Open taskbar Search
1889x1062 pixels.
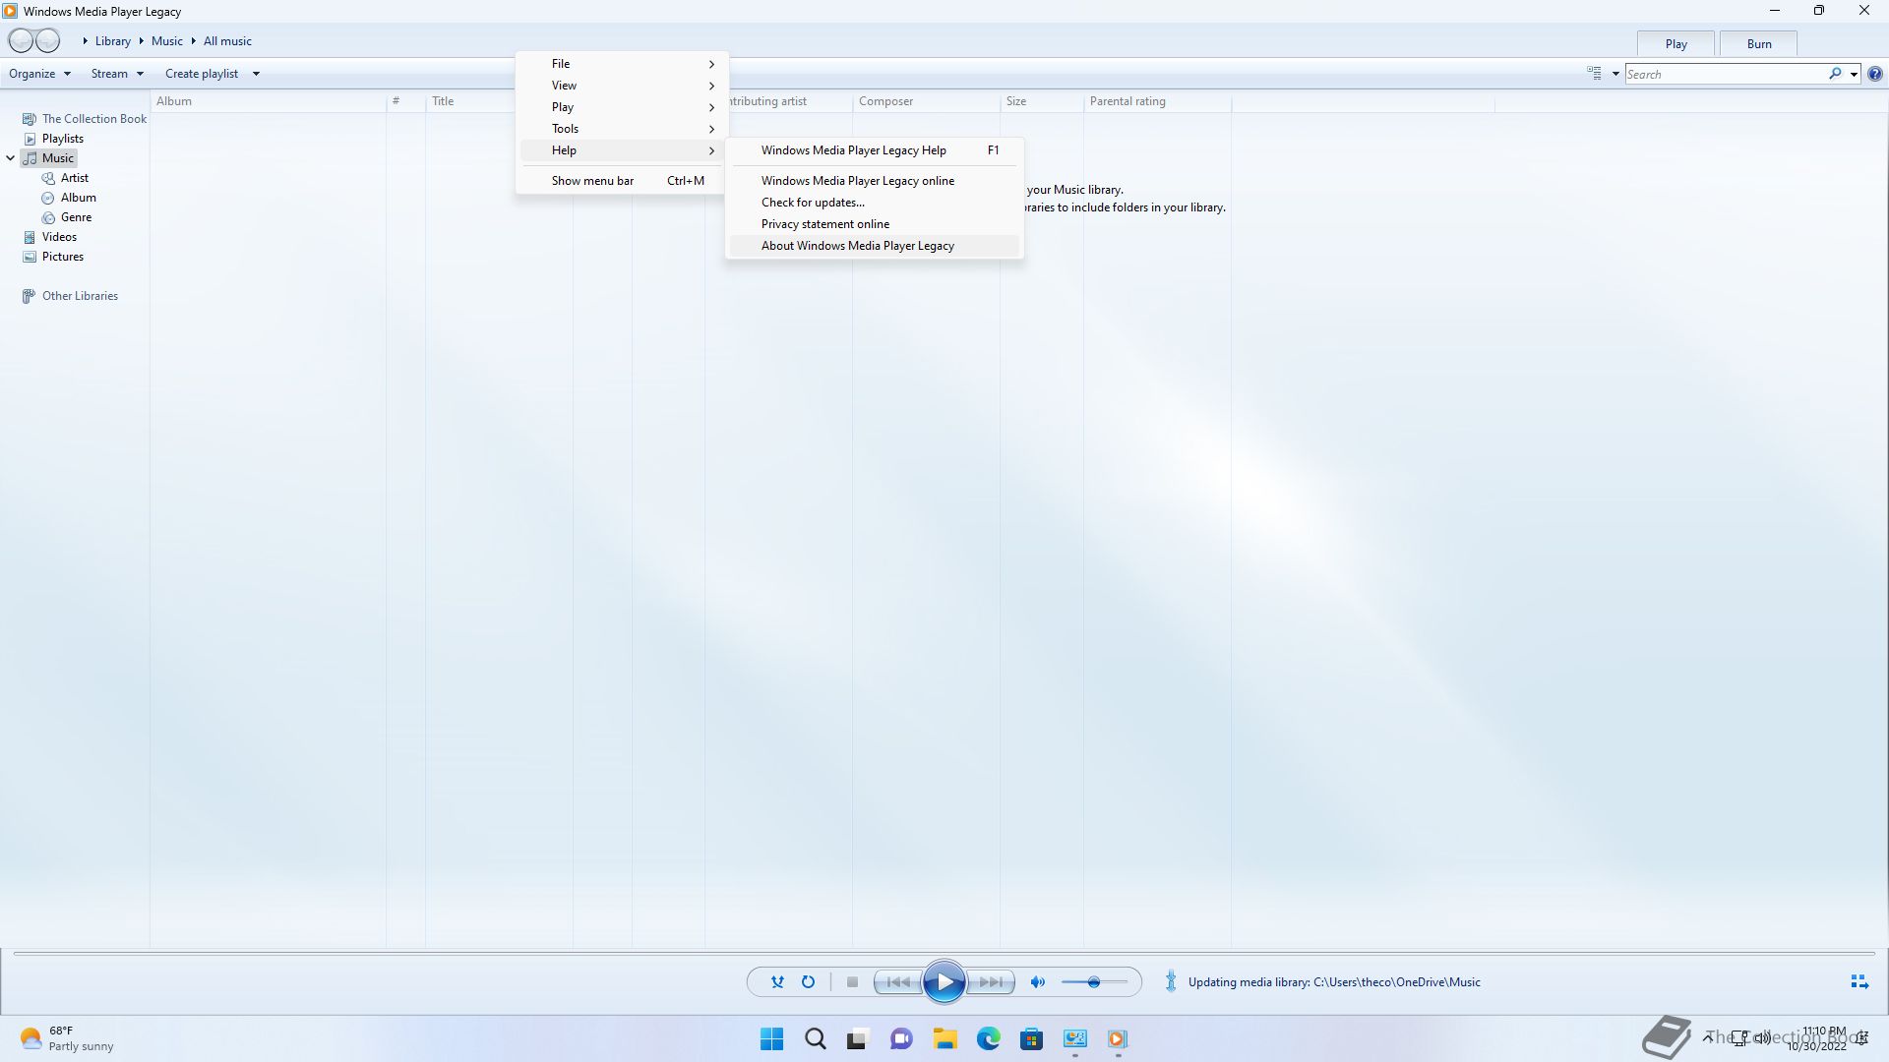[816, 1038]
